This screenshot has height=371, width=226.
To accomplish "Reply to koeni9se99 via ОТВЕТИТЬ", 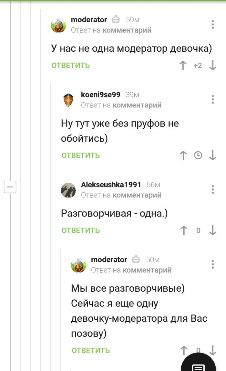I will point(80,155).
